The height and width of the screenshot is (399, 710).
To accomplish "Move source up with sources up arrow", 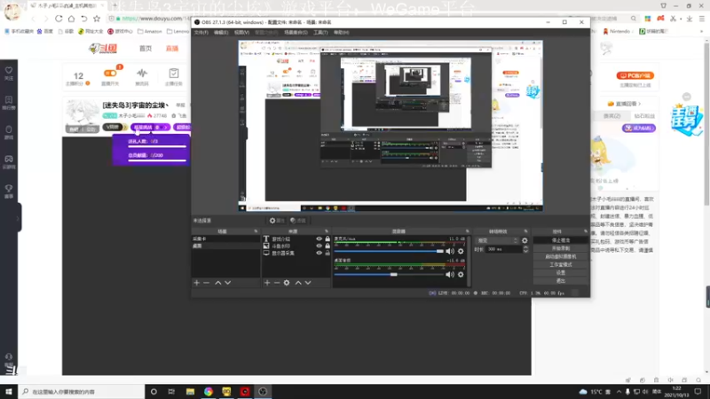I will pos(298,283).
